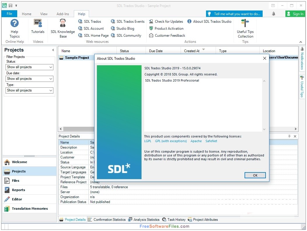The width and height of the screenshot is (307, 231).
Task: Click the notifications bell icon
Action: coord(273,14)
